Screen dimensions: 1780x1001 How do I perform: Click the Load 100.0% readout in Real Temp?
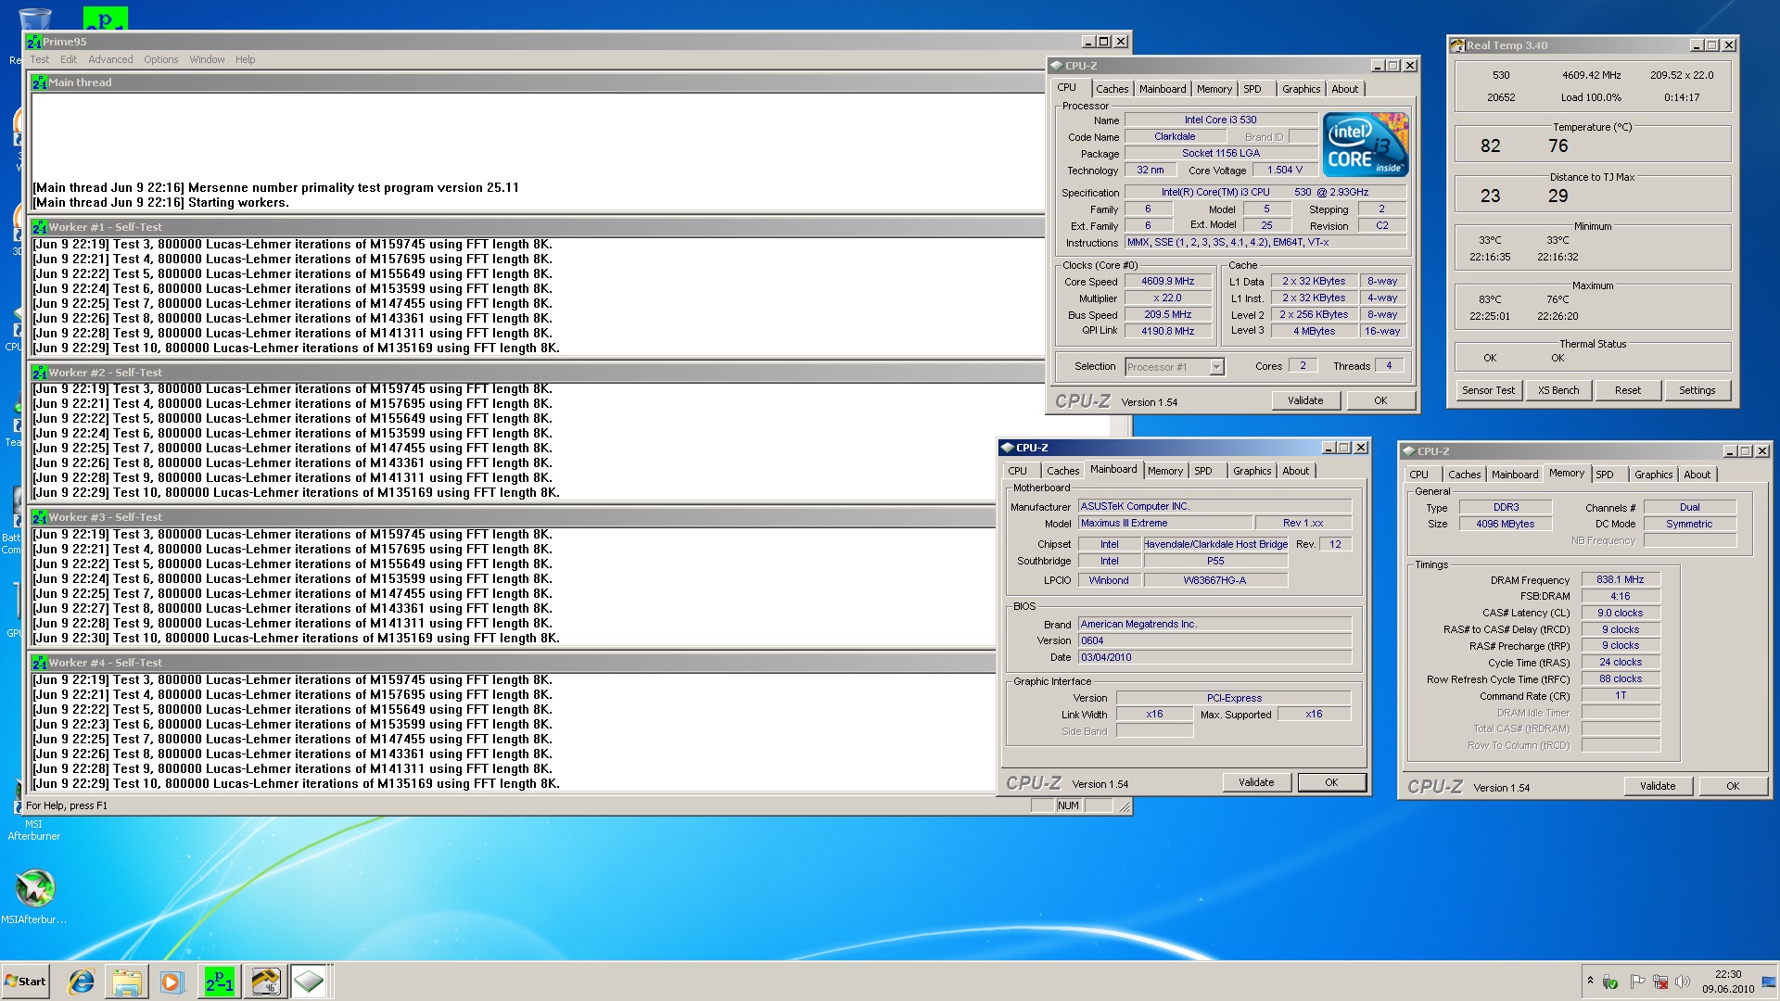coord(1591,97)
